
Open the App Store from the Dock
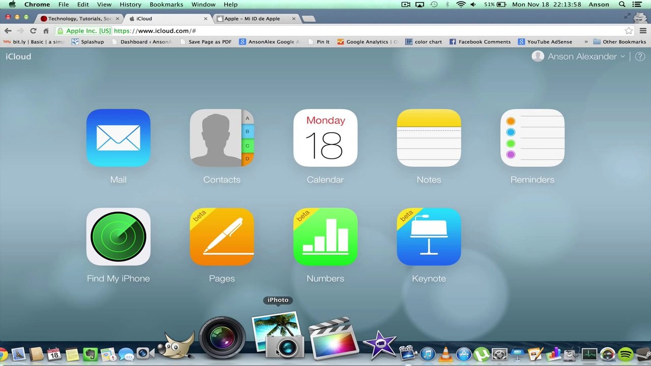(463, 354)
